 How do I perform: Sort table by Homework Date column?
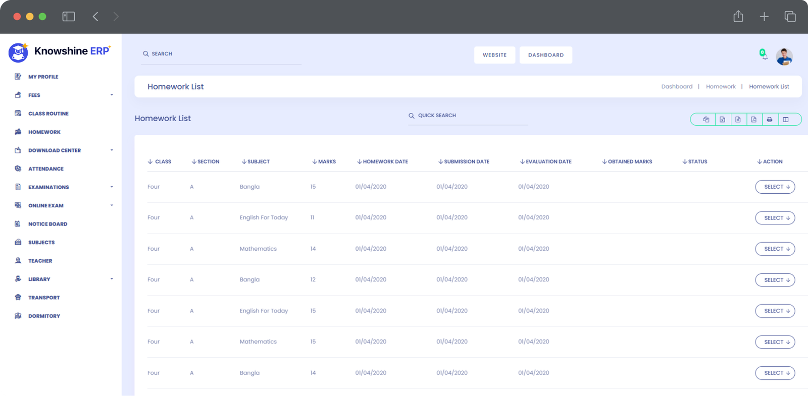coord(382,162)
